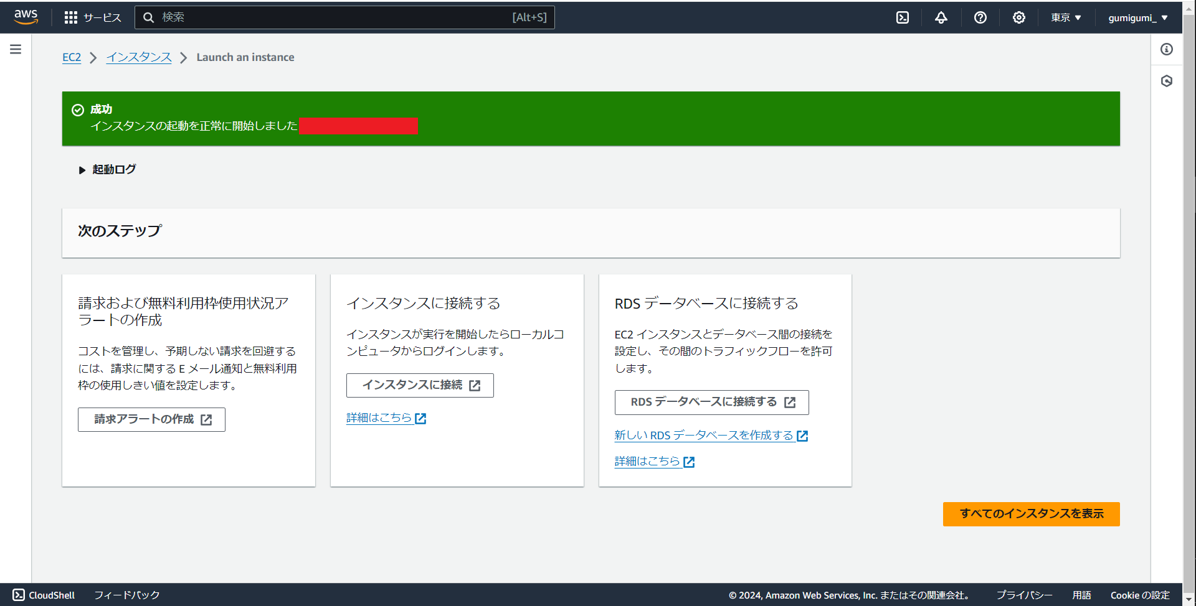This screenshot has height=606, width=1196.
Task: Open the Info panel on the right sidebar
Action: [x=1167, y=49]
